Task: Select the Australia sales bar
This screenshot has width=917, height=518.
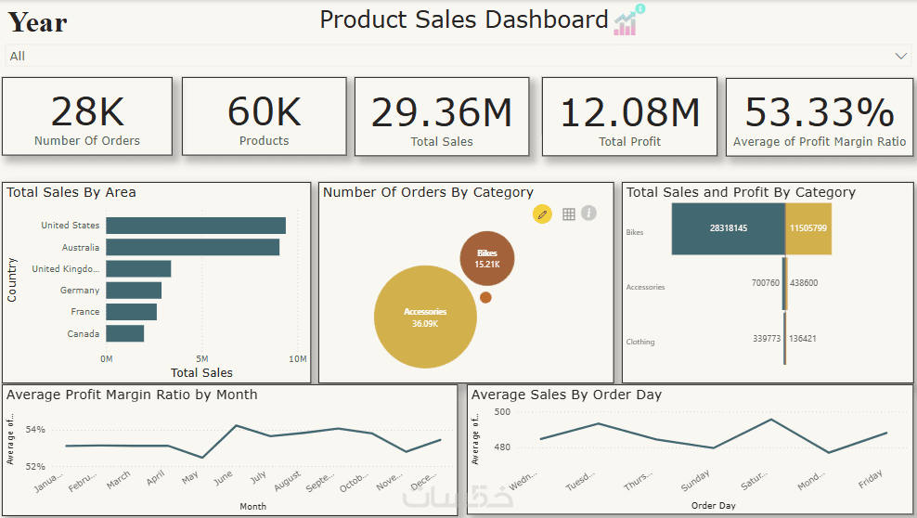Action: click(192, 247)
